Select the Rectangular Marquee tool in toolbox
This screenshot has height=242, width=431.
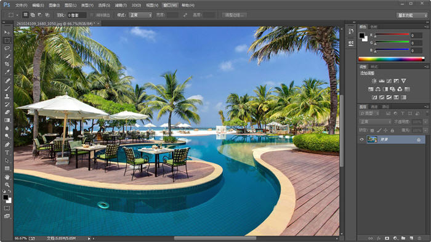click(x=7, y=41)
